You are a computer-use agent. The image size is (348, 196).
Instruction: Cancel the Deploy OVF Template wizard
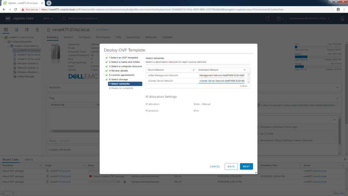coord(215,166)
